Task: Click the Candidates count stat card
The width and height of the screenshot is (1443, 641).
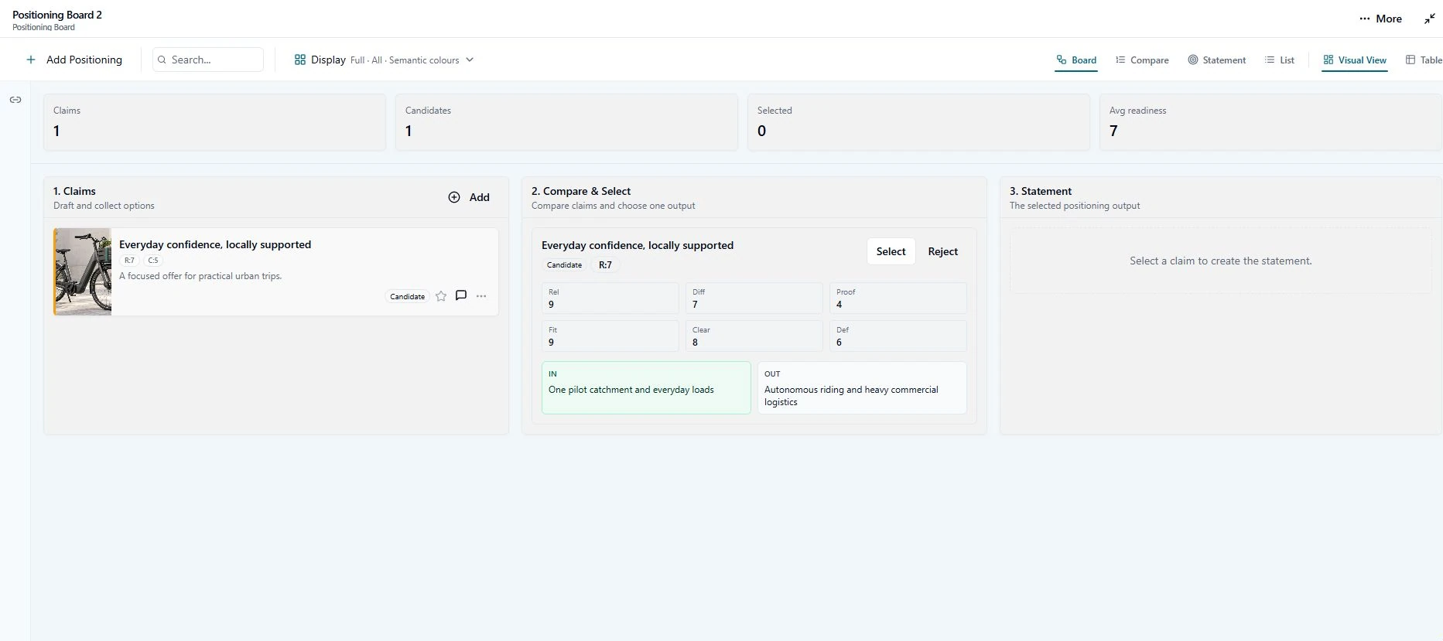Action: (x=566, y=122)
